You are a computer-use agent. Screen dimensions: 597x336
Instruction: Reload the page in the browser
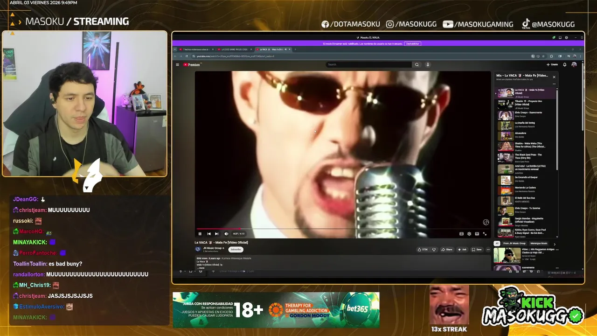(187, 56)
